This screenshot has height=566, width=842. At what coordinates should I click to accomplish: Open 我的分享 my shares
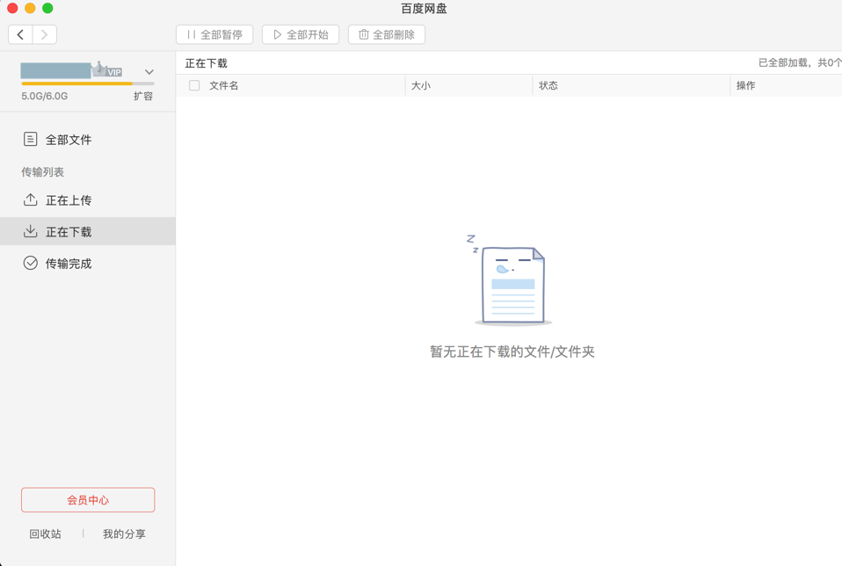pyautogui.click(x=124, y=533)
